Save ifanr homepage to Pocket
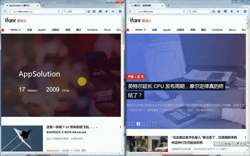This screenshot has width=250, height=156. pos(225,12)
